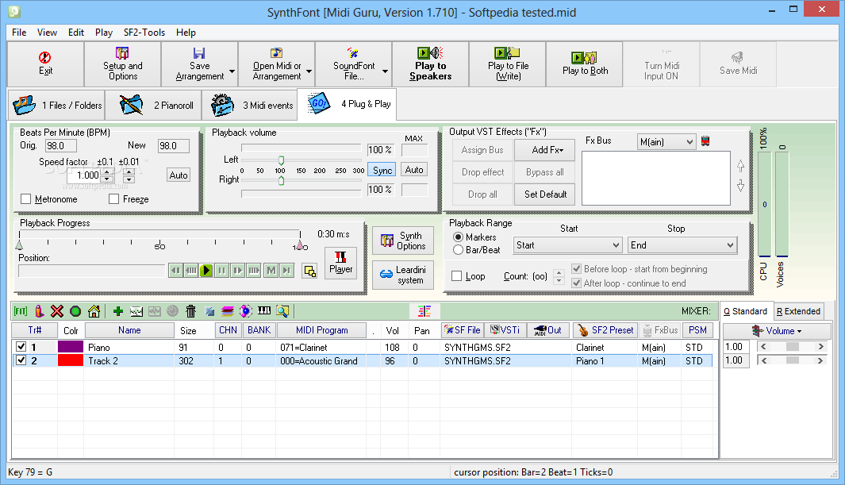Click the house icon in track toolbar

click(94, 311)
